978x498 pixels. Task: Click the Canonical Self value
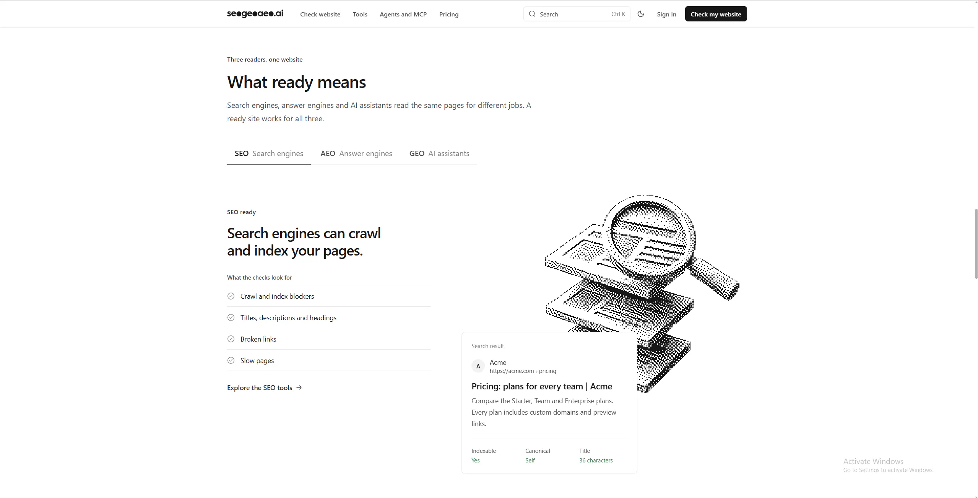tap(530, 460)
